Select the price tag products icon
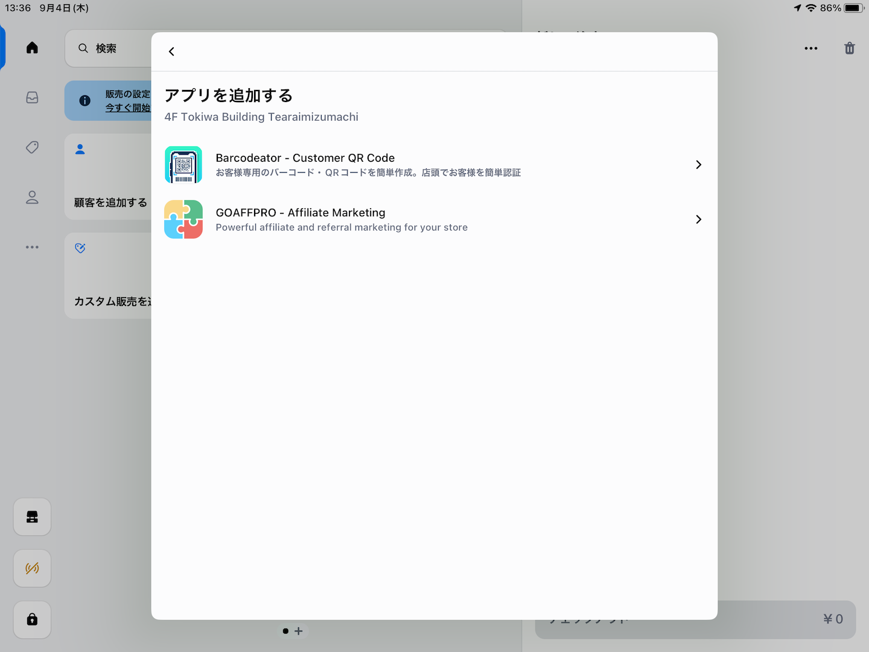 coord(33,147)
